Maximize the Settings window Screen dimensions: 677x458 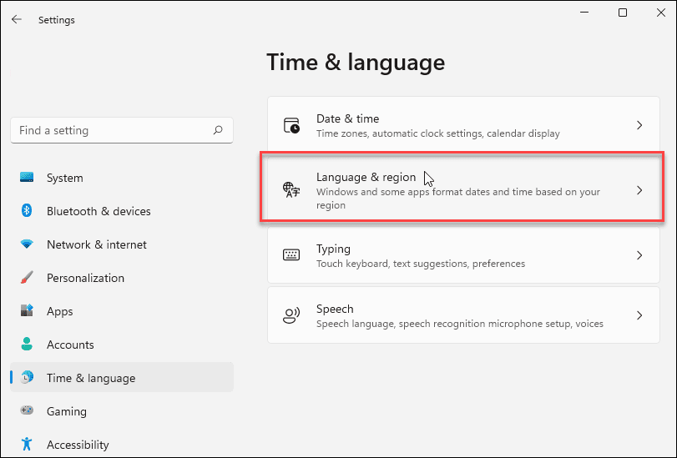(623, 13)
